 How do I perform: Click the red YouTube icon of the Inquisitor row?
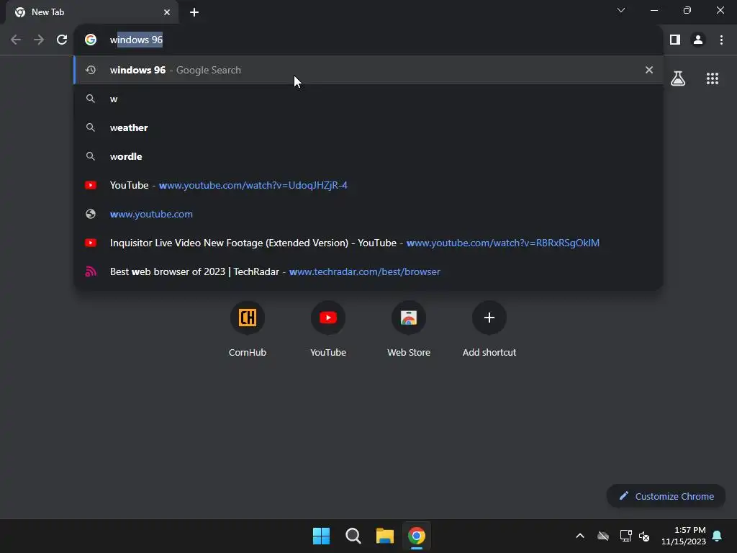(91, 243)
